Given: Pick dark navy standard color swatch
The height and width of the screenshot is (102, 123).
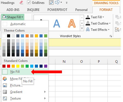Looking at the screenshot, I should coord(41,66).
